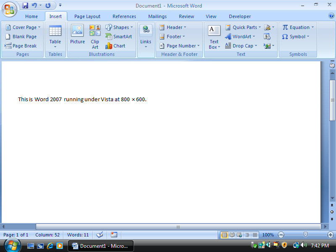The image size is (336, 252).
Task: Click the Document1 taskbar button
Action: coord(101,246)
